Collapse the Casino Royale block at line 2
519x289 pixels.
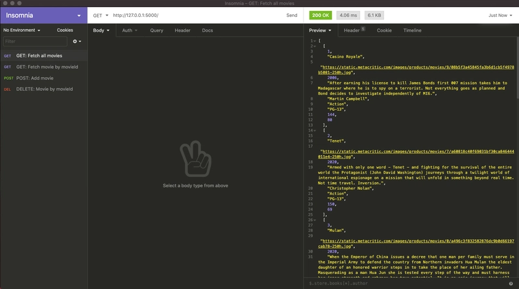pyautogui.click(x=315, y=46)
